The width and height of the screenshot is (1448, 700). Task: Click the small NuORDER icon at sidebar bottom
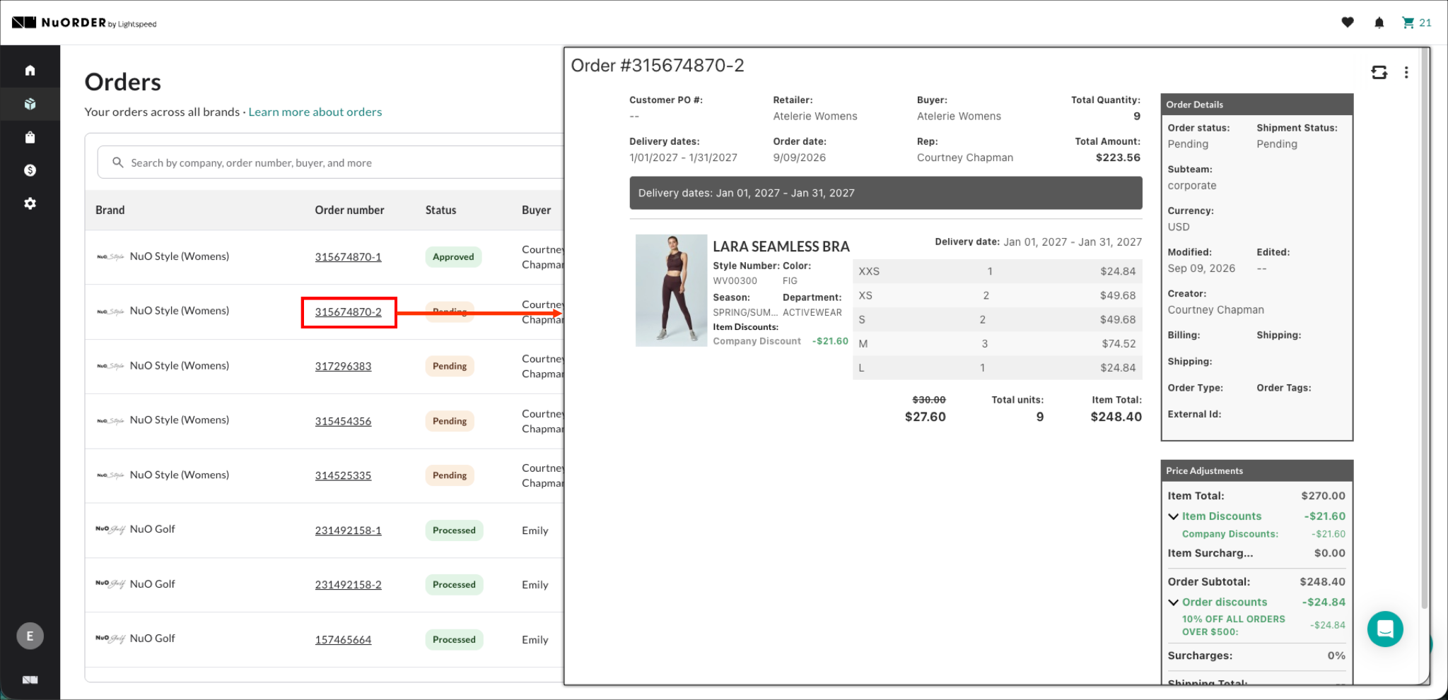coord(30,680)
